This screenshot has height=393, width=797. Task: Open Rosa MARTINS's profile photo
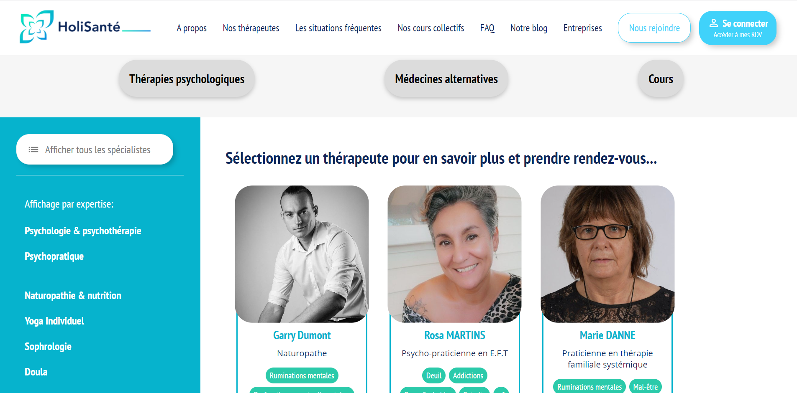454,254
